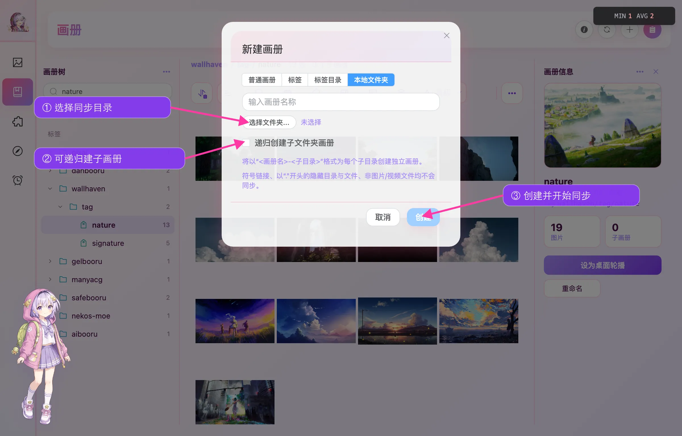The image size is (682, 436).
Task: Focus the album name input field
Action: tap(341, 102)
